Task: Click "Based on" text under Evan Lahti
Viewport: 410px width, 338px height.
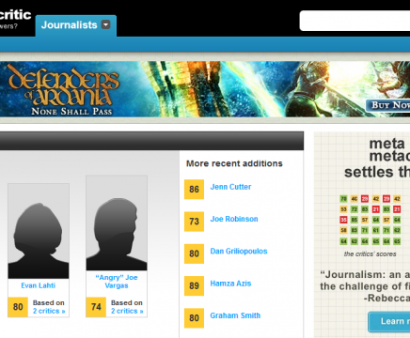Action: (49, 302)
